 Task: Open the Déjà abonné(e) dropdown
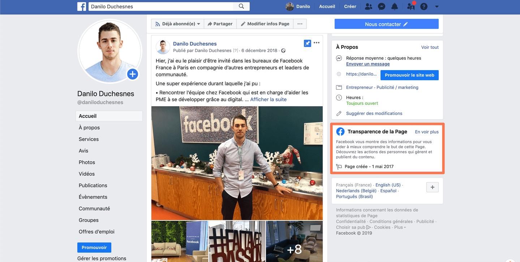click(x=177, y=24)
